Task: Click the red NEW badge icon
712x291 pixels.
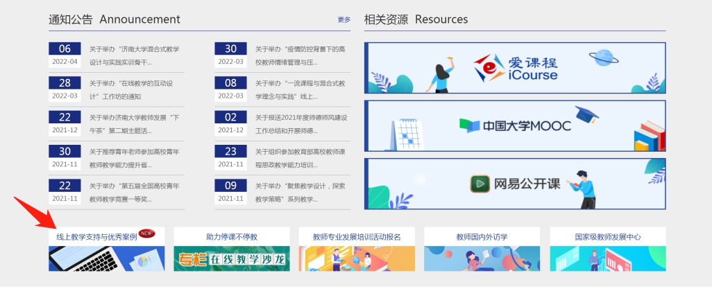Action: coord(146,233)
